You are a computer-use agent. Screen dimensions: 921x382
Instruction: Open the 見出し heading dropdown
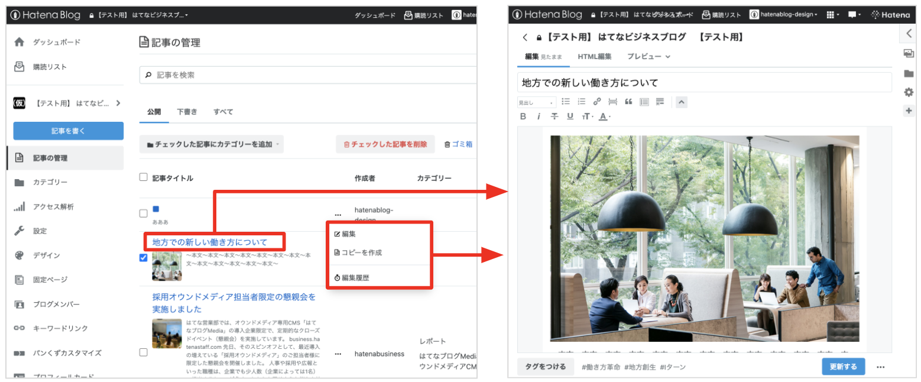pyautogui.click(x=536, y=102)
